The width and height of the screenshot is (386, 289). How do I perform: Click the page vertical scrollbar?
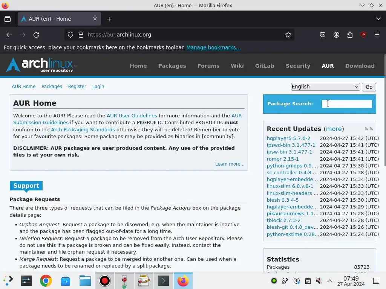click(x=384, y=111)
